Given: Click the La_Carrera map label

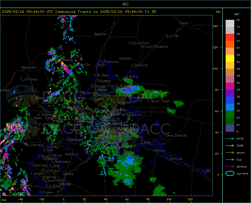Looking at the screenshot, I should (34, 145).
